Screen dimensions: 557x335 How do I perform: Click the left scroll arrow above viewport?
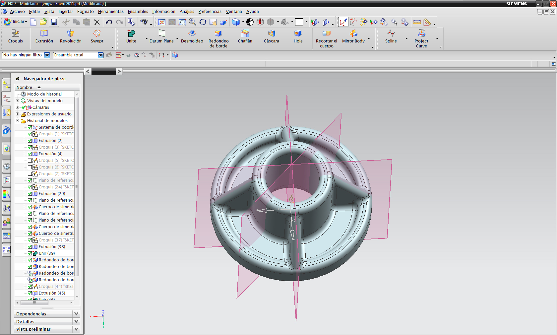coord(88,71)
